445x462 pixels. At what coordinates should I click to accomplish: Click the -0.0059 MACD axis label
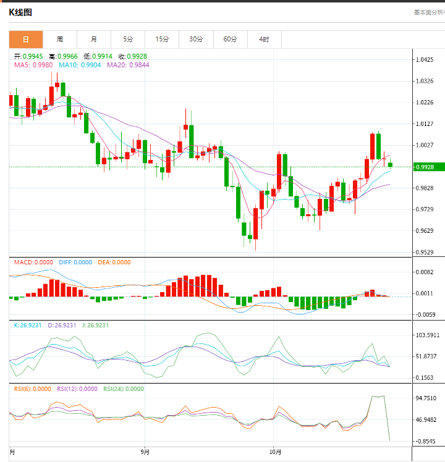coord(425,314)
